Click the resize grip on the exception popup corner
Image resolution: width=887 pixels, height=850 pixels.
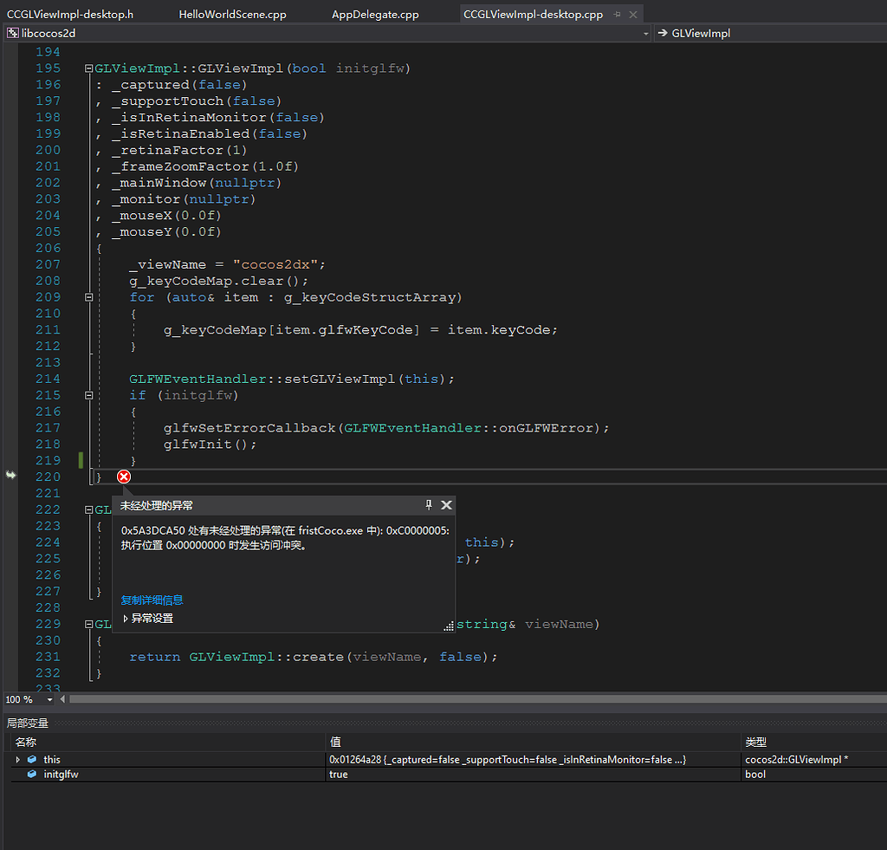click(x=448, y=625)
